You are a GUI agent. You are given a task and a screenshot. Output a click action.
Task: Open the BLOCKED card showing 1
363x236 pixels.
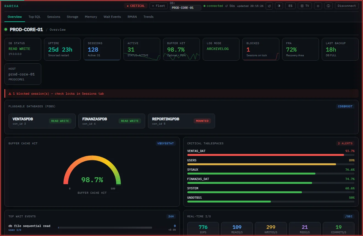(261, 49)
